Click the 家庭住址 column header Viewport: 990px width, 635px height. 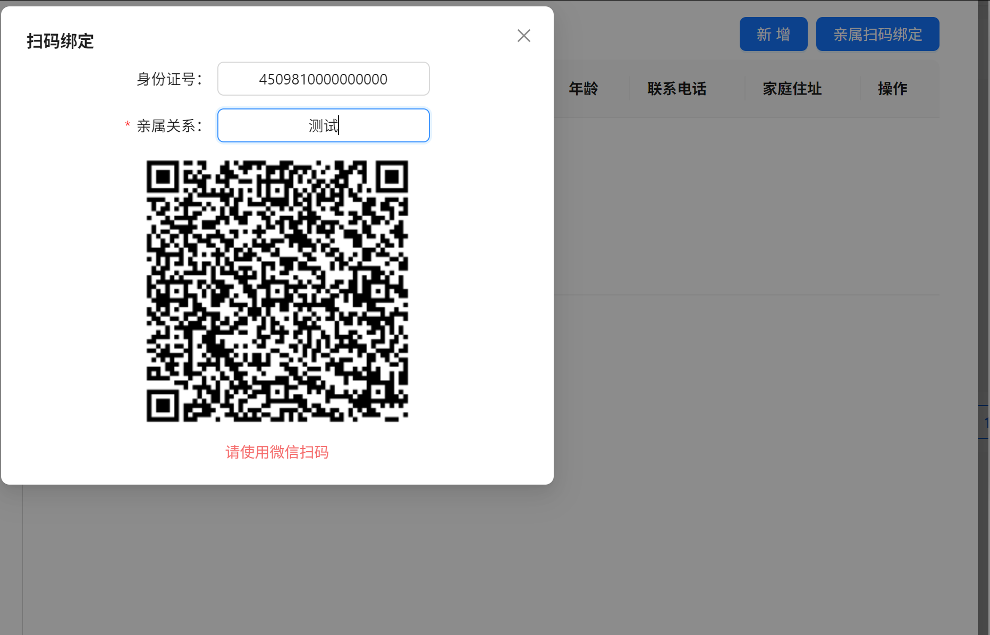(792, 89)
